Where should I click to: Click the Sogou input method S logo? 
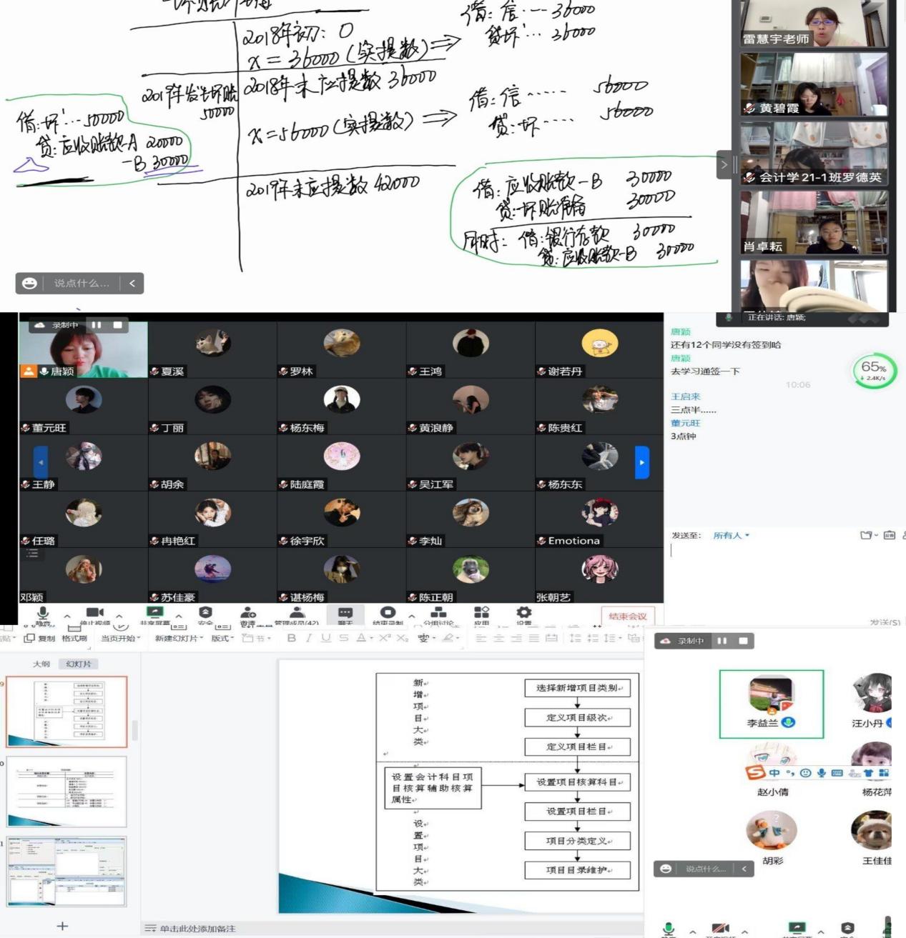pyautogui.click(x=755, y=772)
